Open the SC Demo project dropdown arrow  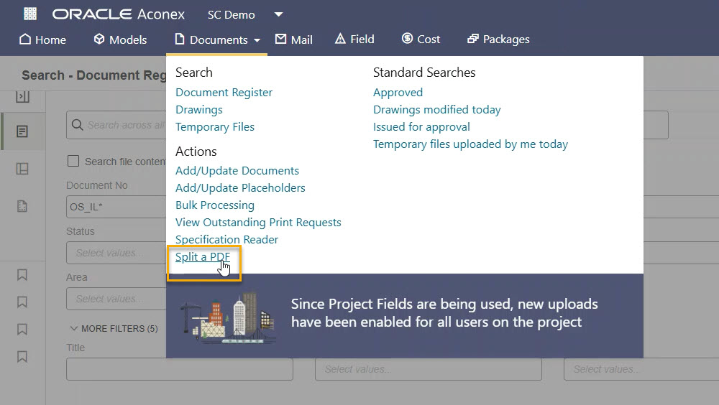pos(278,14)
